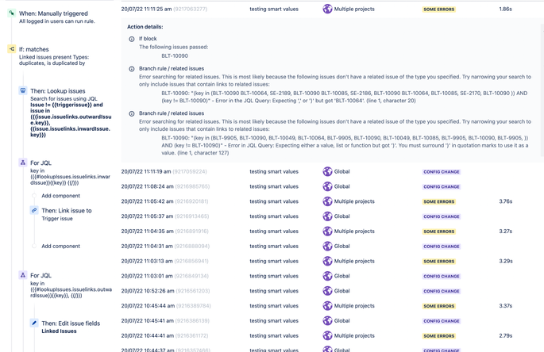Expand the 11:05:42 am audit log entry
544x352 pixels.
pyautogui.click(x=333, y=201)
